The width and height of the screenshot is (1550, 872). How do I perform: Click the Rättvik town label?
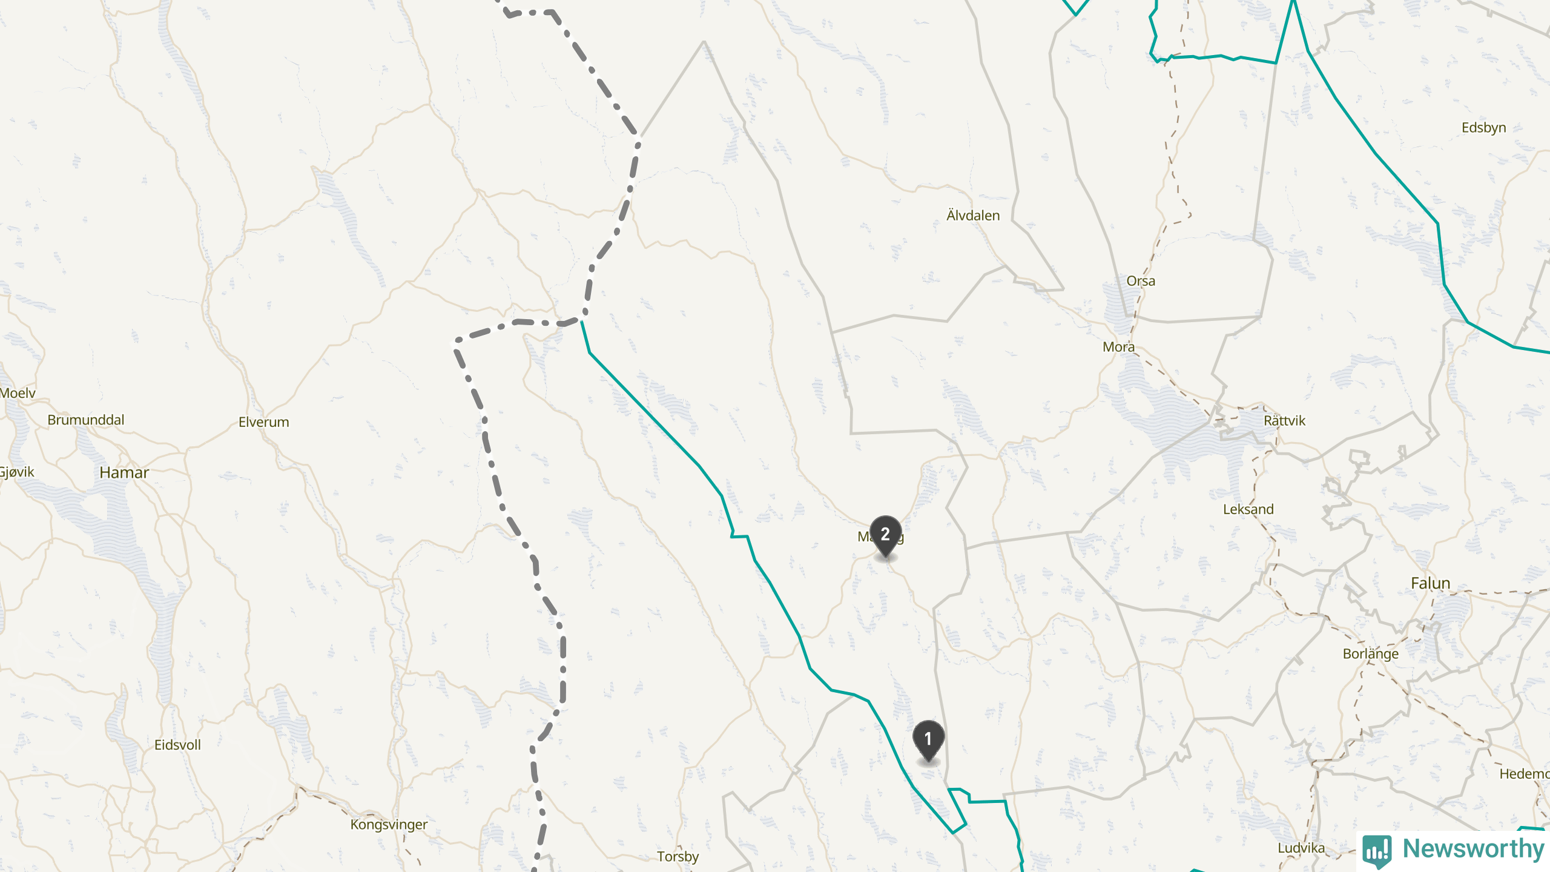tap(1284, 420)
